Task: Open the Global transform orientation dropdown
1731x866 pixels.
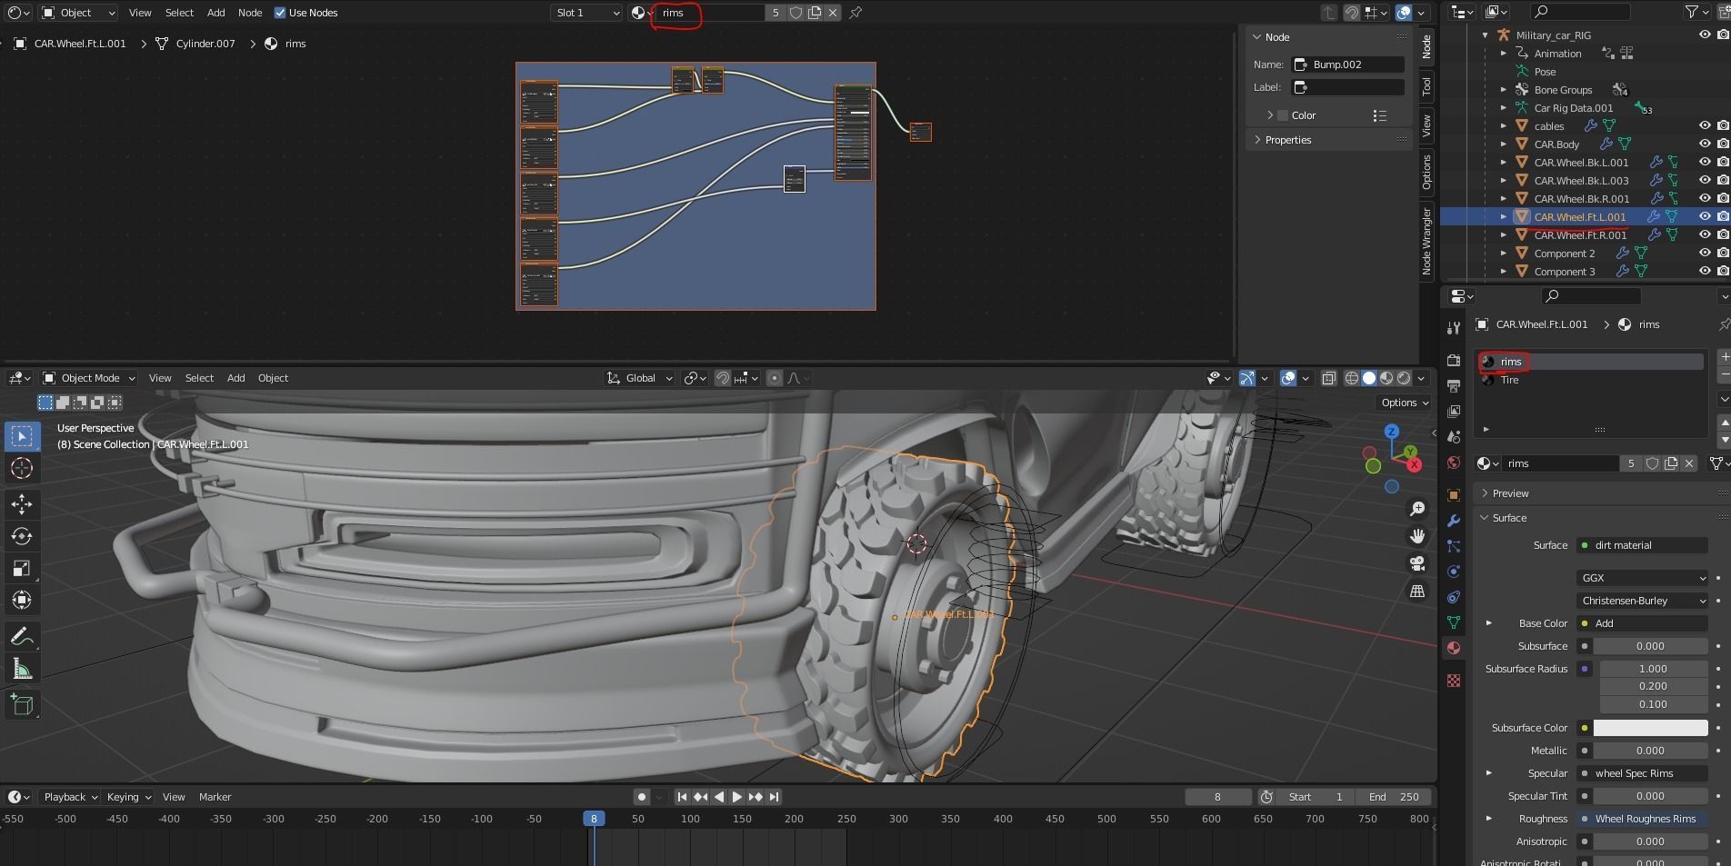Action: click(640, 378)
